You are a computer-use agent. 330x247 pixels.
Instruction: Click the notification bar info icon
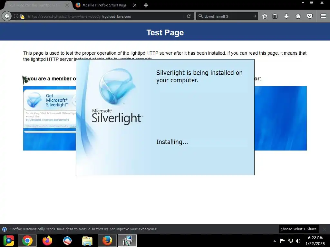tap(5, 229)
